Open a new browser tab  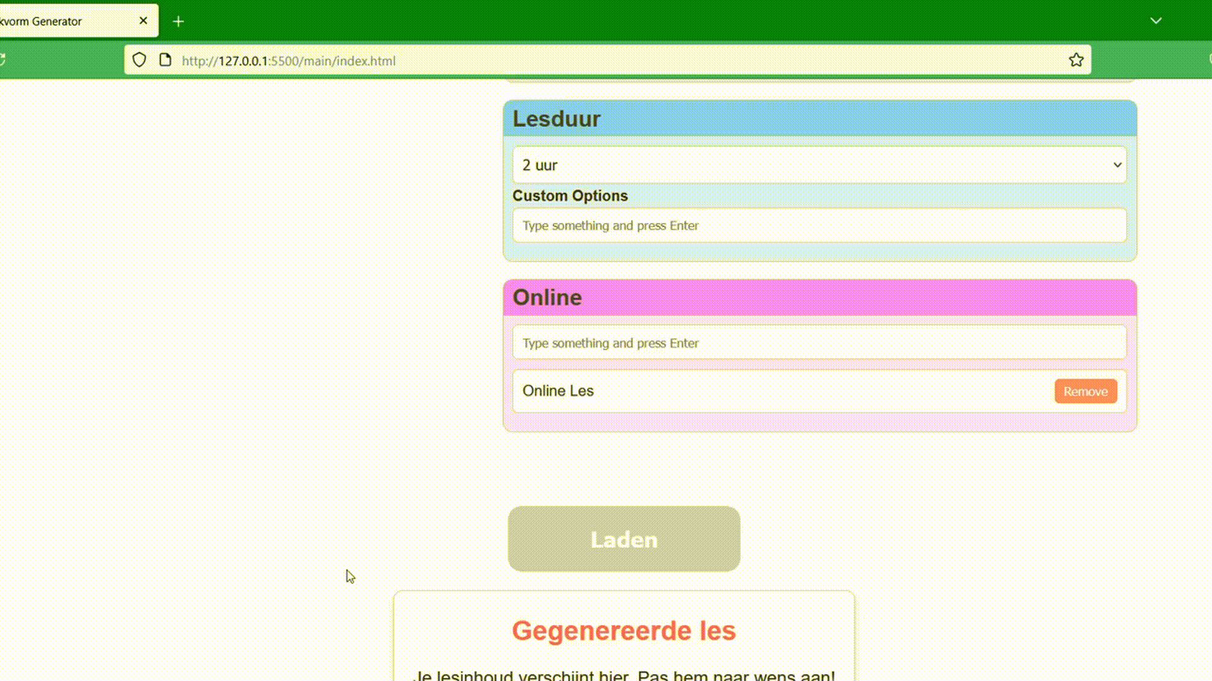[x=179, y=21]
